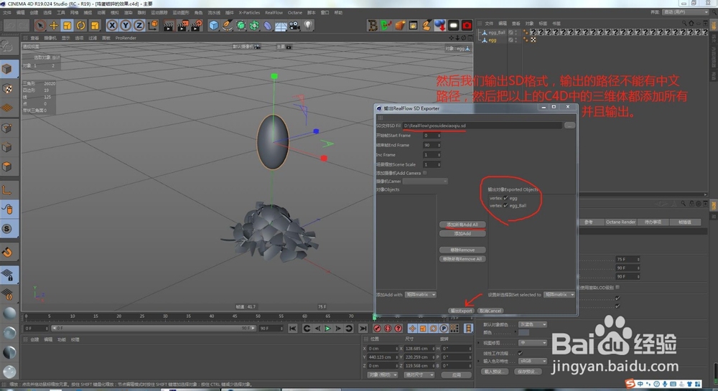
Task: Click the SD file path field
Action: [x=482, y=126]
